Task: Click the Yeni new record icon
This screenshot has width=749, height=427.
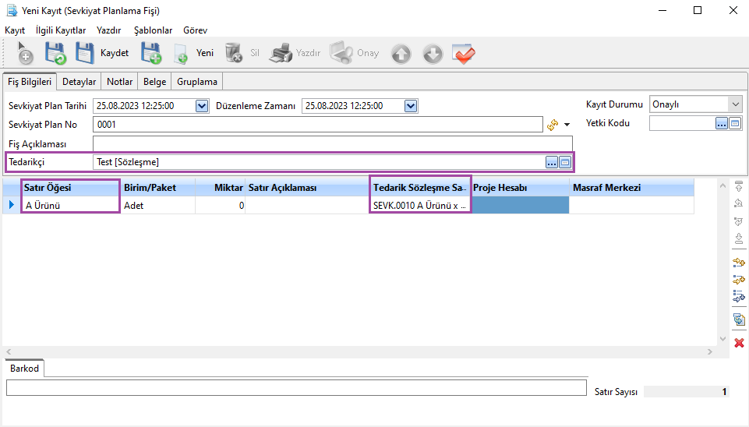Action: [x=181, y=53]
